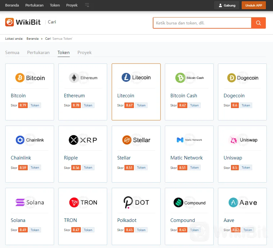Screen dimensions: 273x248
Task: Click the Stellar logo image
Action: 136,140
